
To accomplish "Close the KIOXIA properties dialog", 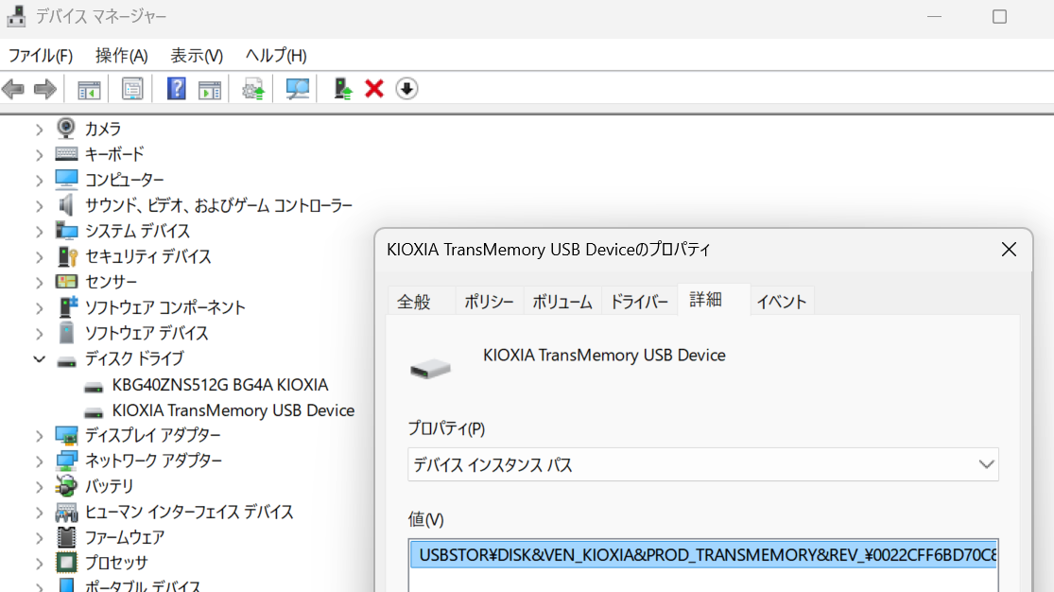I will (x=1009, y=250).
